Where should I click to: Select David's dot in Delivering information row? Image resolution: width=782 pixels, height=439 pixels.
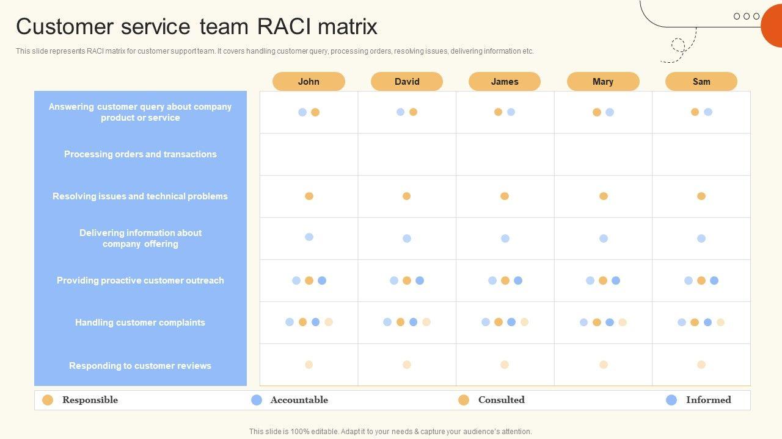407,239
